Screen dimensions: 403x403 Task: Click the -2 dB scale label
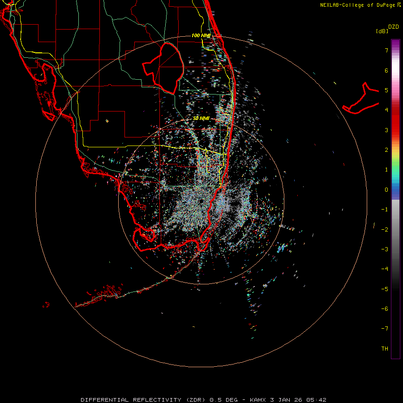tap(385, 230)
